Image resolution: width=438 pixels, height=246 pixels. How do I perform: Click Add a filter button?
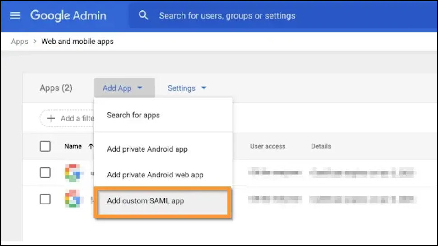pyautogui.click(x=68, y=118)
